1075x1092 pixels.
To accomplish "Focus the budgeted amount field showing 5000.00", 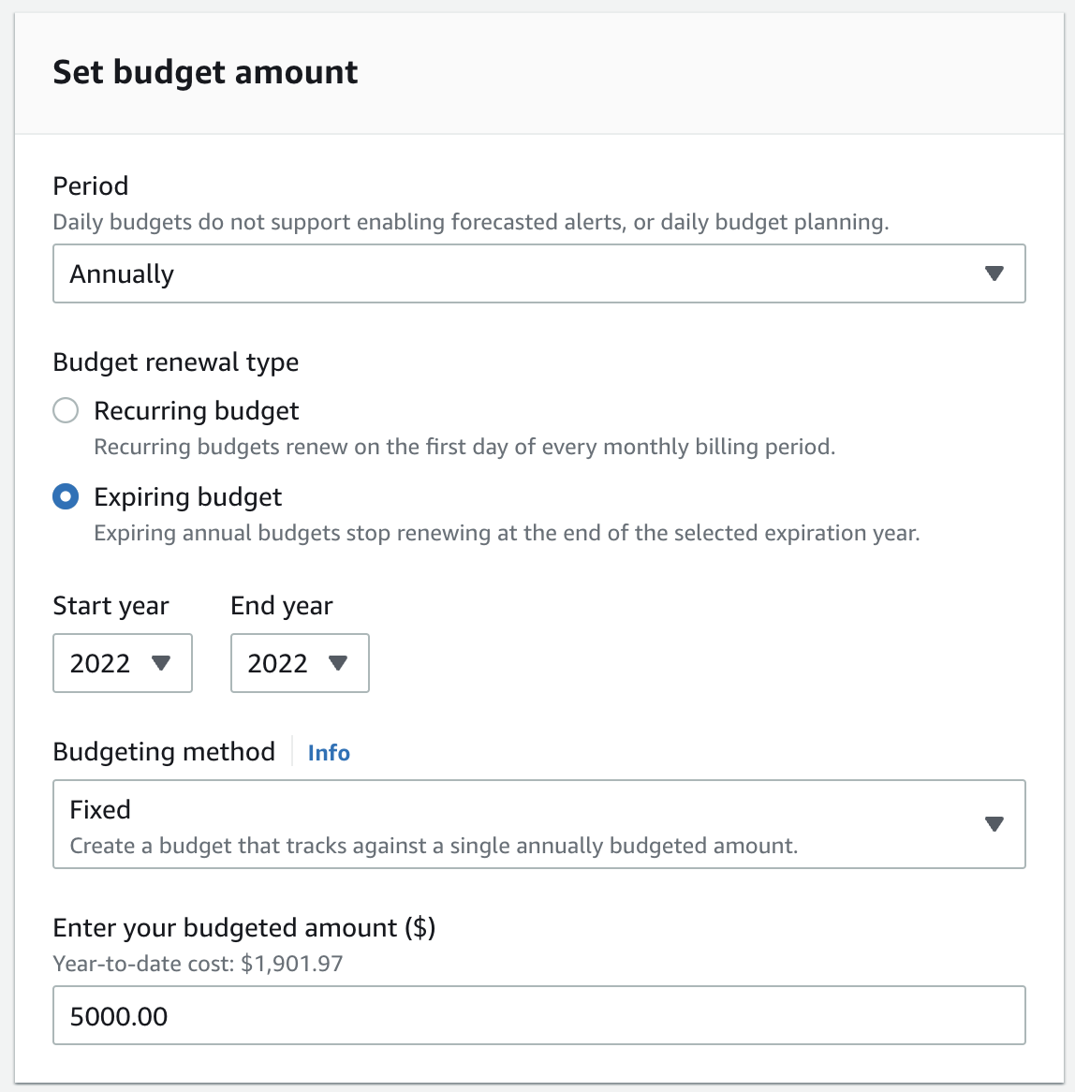I will click(x=538, y=1015).
